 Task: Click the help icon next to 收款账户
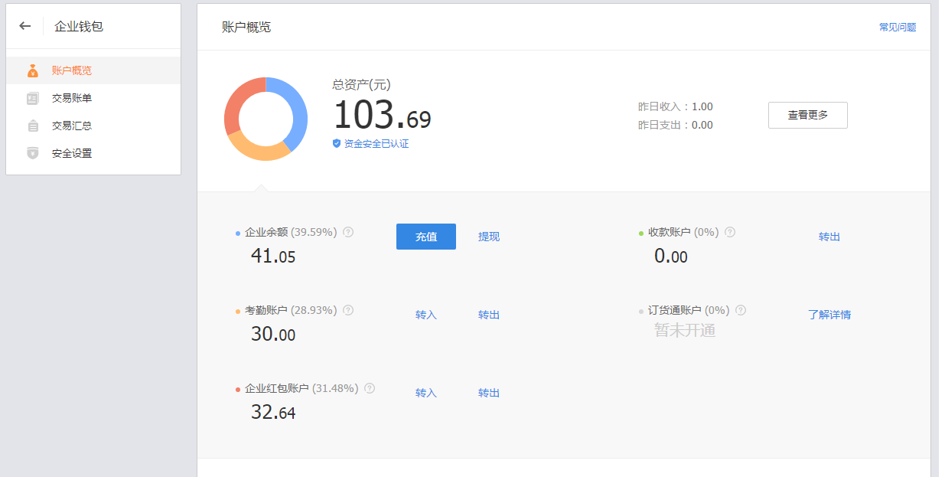[x=730, y=232]
